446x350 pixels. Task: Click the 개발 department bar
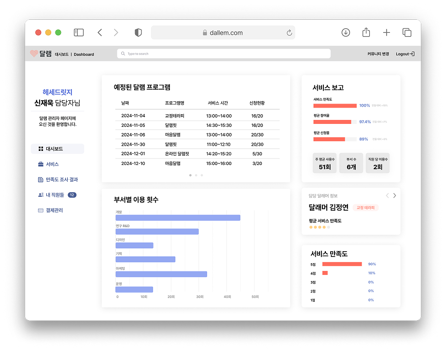click(x=178, y=218)
